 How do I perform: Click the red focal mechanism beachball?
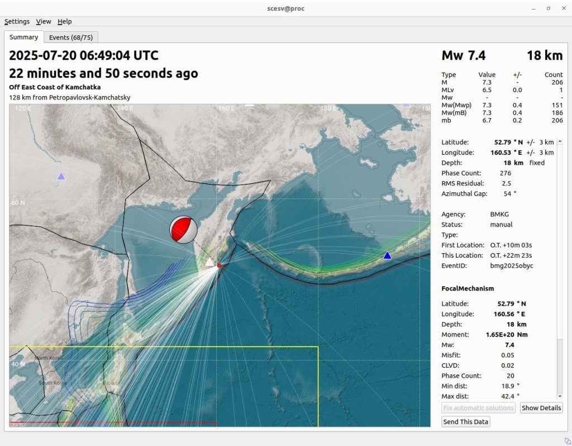(183, 229)
